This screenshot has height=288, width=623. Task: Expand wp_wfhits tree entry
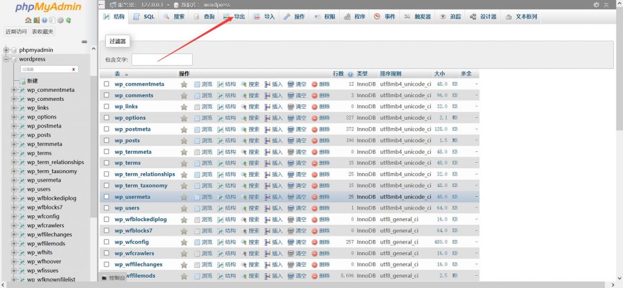tap(14, 253)
